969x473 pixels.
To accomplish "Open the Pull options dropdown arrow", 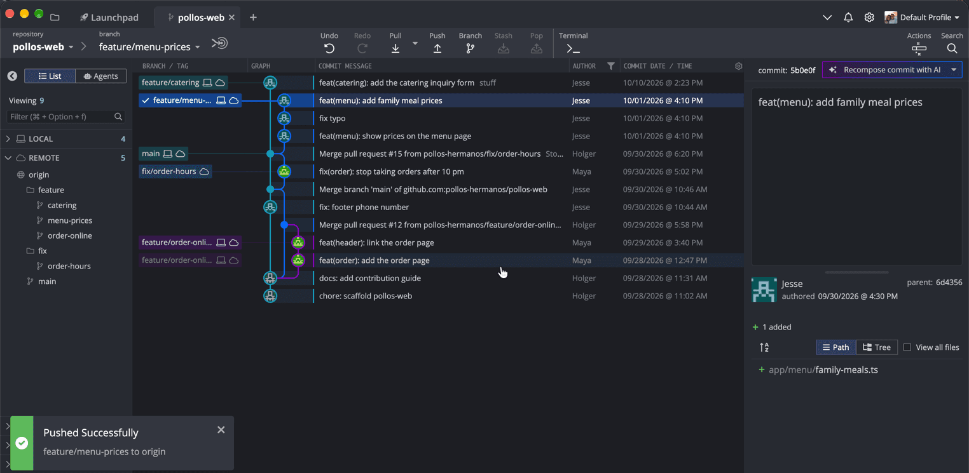I will point(415,43).
